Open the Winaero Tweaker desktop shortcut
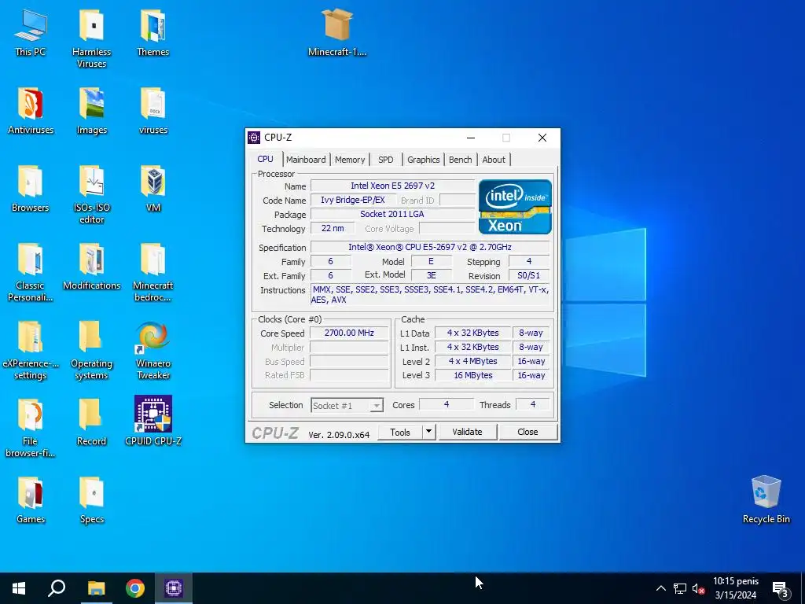Viewport: 805px width, 604px height. pyautogui.click(x=153, y=337)
